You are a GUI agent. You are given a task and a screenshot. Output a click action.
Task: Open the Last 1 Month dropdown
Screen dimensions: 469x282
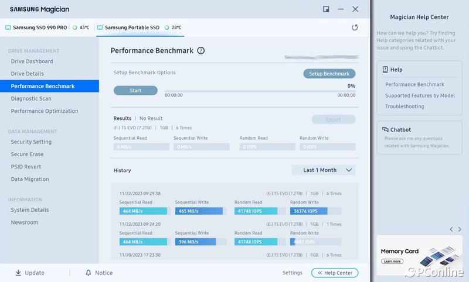[324, 170]
